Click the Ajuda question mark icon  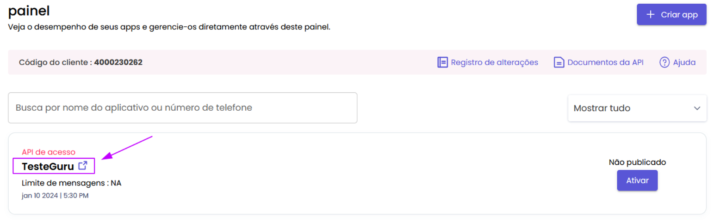664,62
